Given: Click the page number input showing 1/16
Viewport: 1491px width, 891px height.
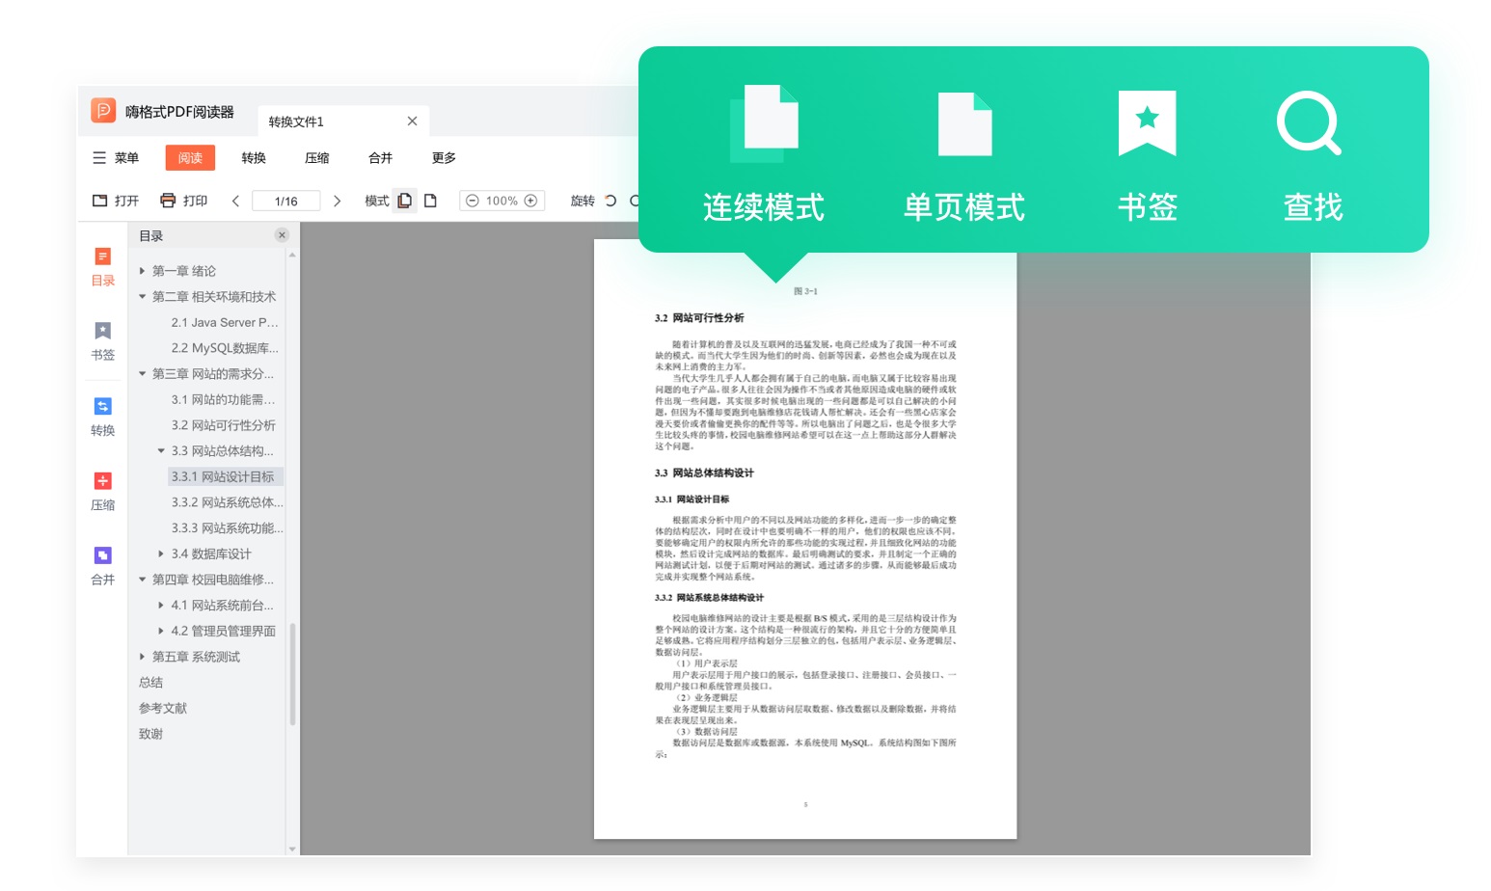Looking at the screenshot, I should tap(285, 201).
